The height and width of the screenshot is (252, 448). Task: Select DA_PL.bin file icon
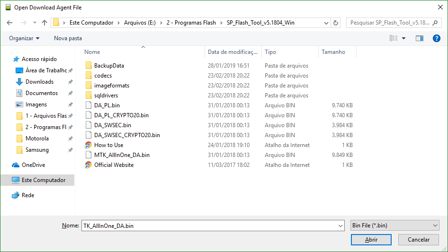(x=89, y=105)
